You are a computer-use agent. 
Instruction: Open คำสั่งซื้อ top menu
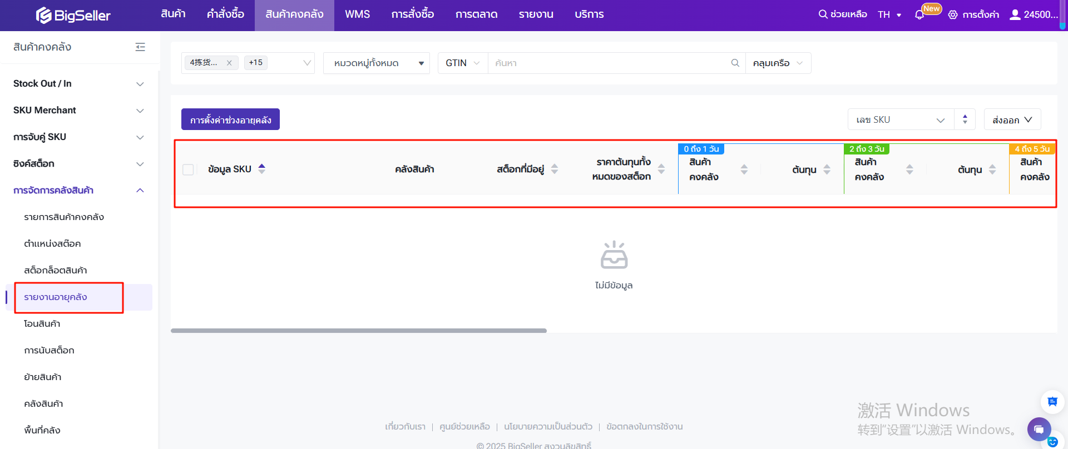pyautogui.click(x=225, y=14)
